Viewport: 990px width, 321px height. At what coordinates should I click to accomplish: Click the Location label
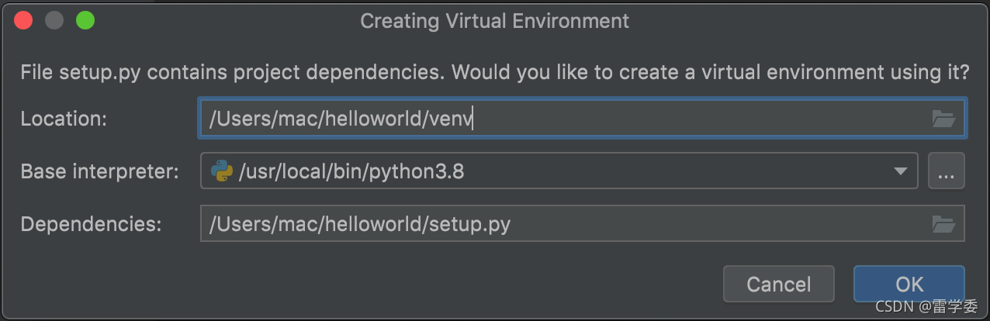tap(64, 119)
